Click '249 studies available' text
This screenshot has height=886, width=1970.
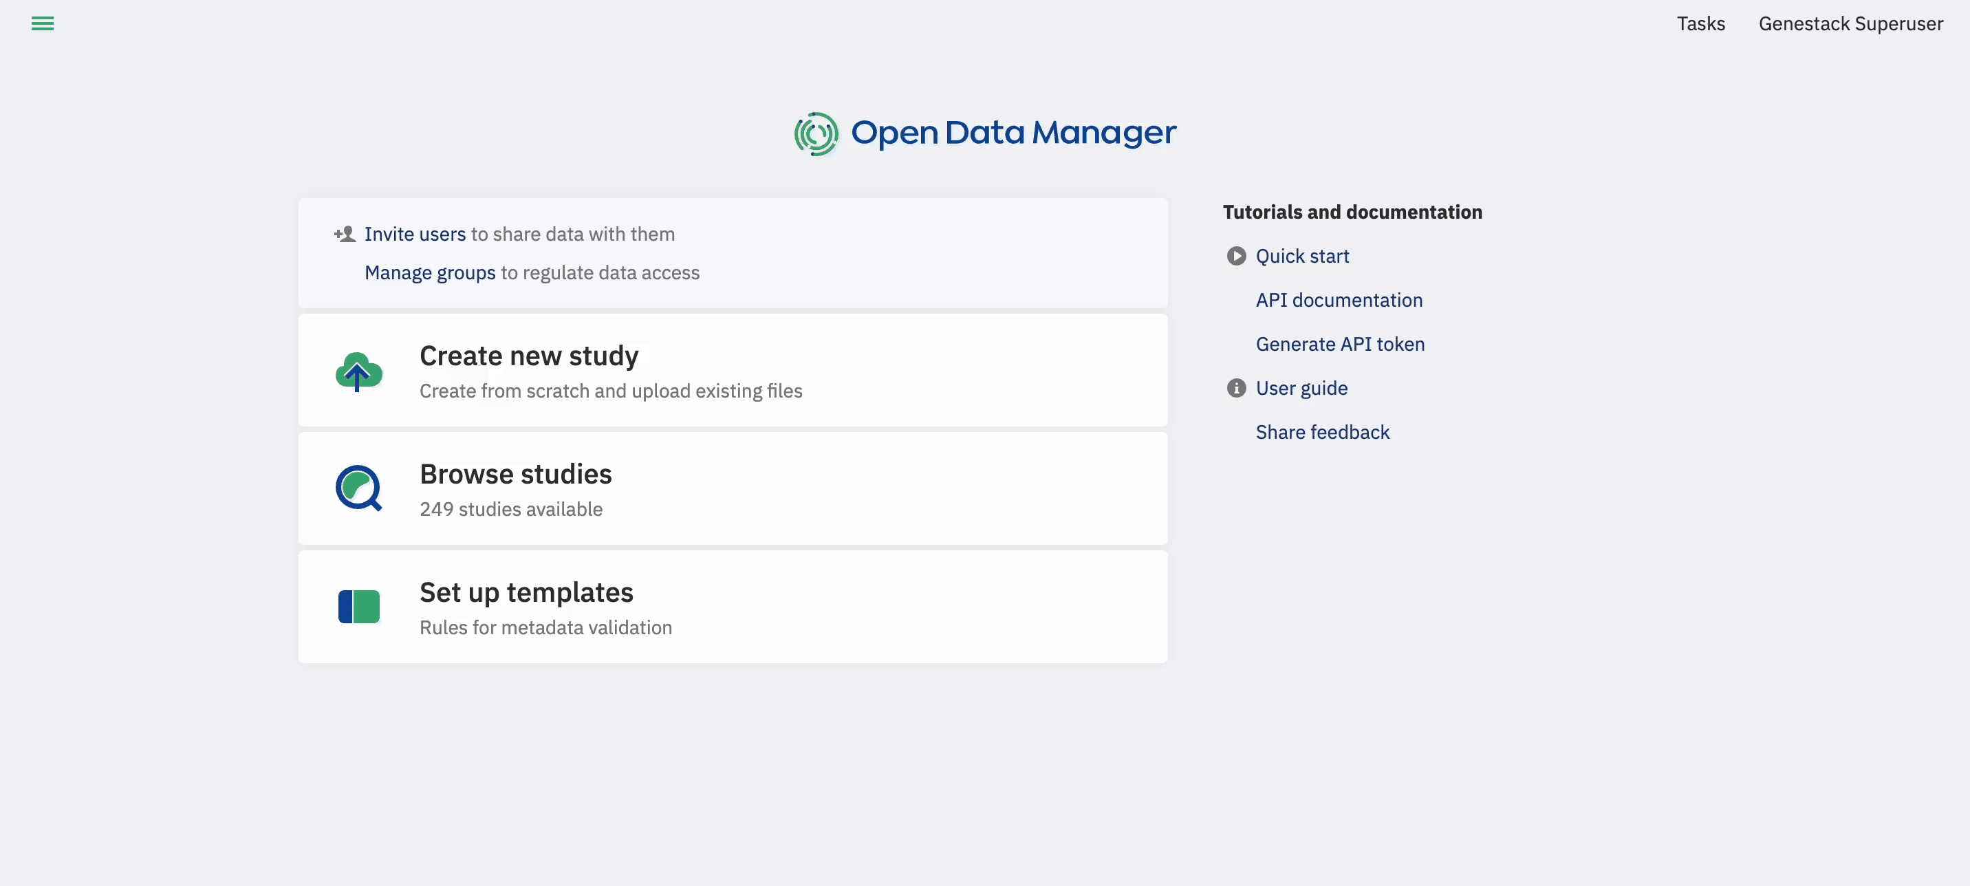(511, 510)
